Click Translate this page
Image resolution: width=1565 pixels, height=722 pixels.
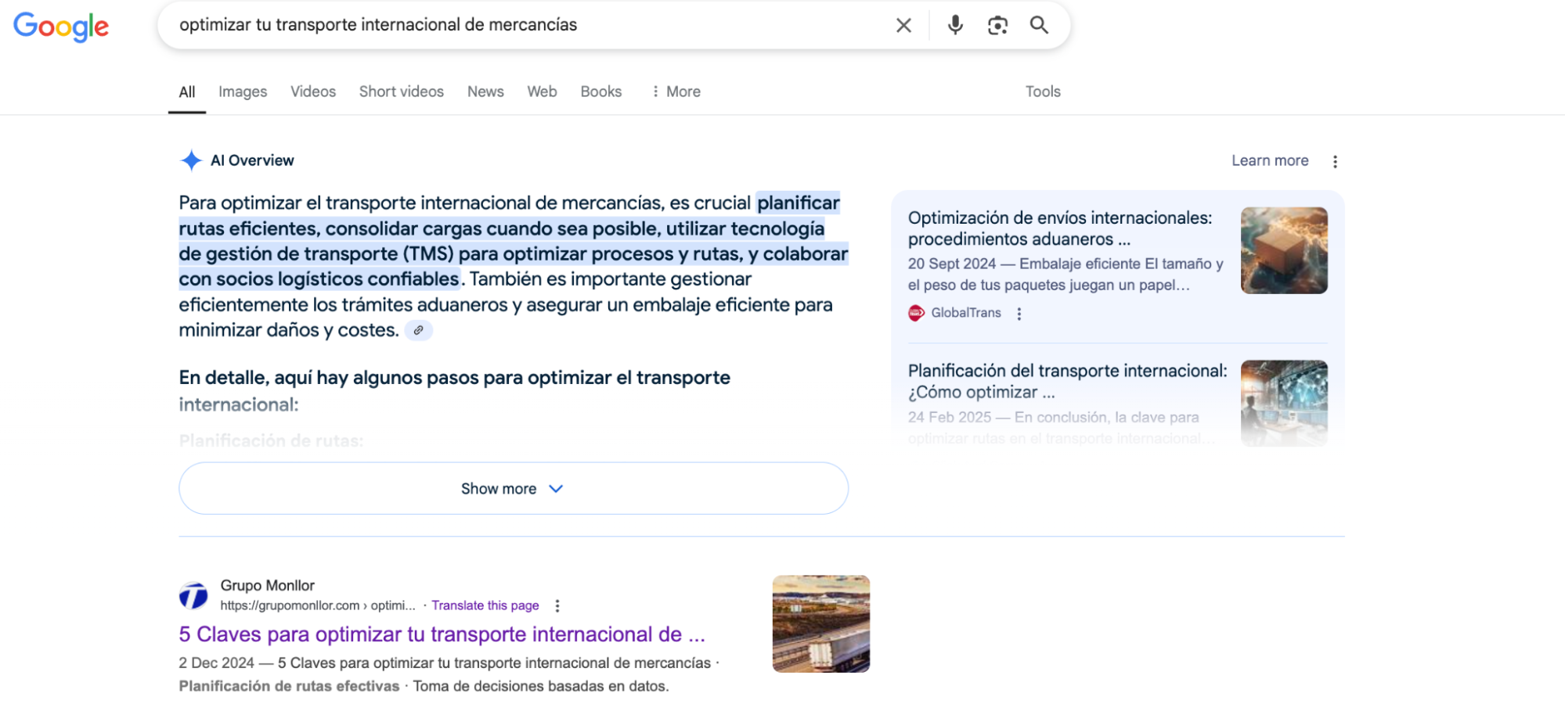click(x=485, y=605)
